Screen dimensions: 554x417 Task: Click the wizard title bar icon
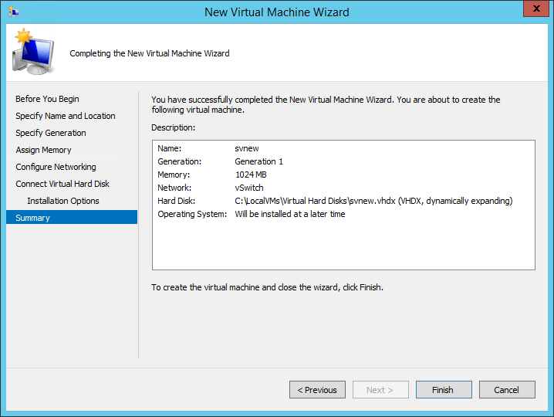(x=13, y=12)
